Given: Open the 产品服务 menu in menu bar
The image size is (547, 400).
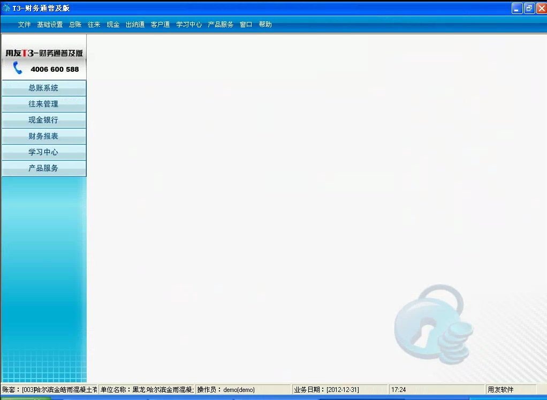Looking at the screenshot, I should (221, 25).
